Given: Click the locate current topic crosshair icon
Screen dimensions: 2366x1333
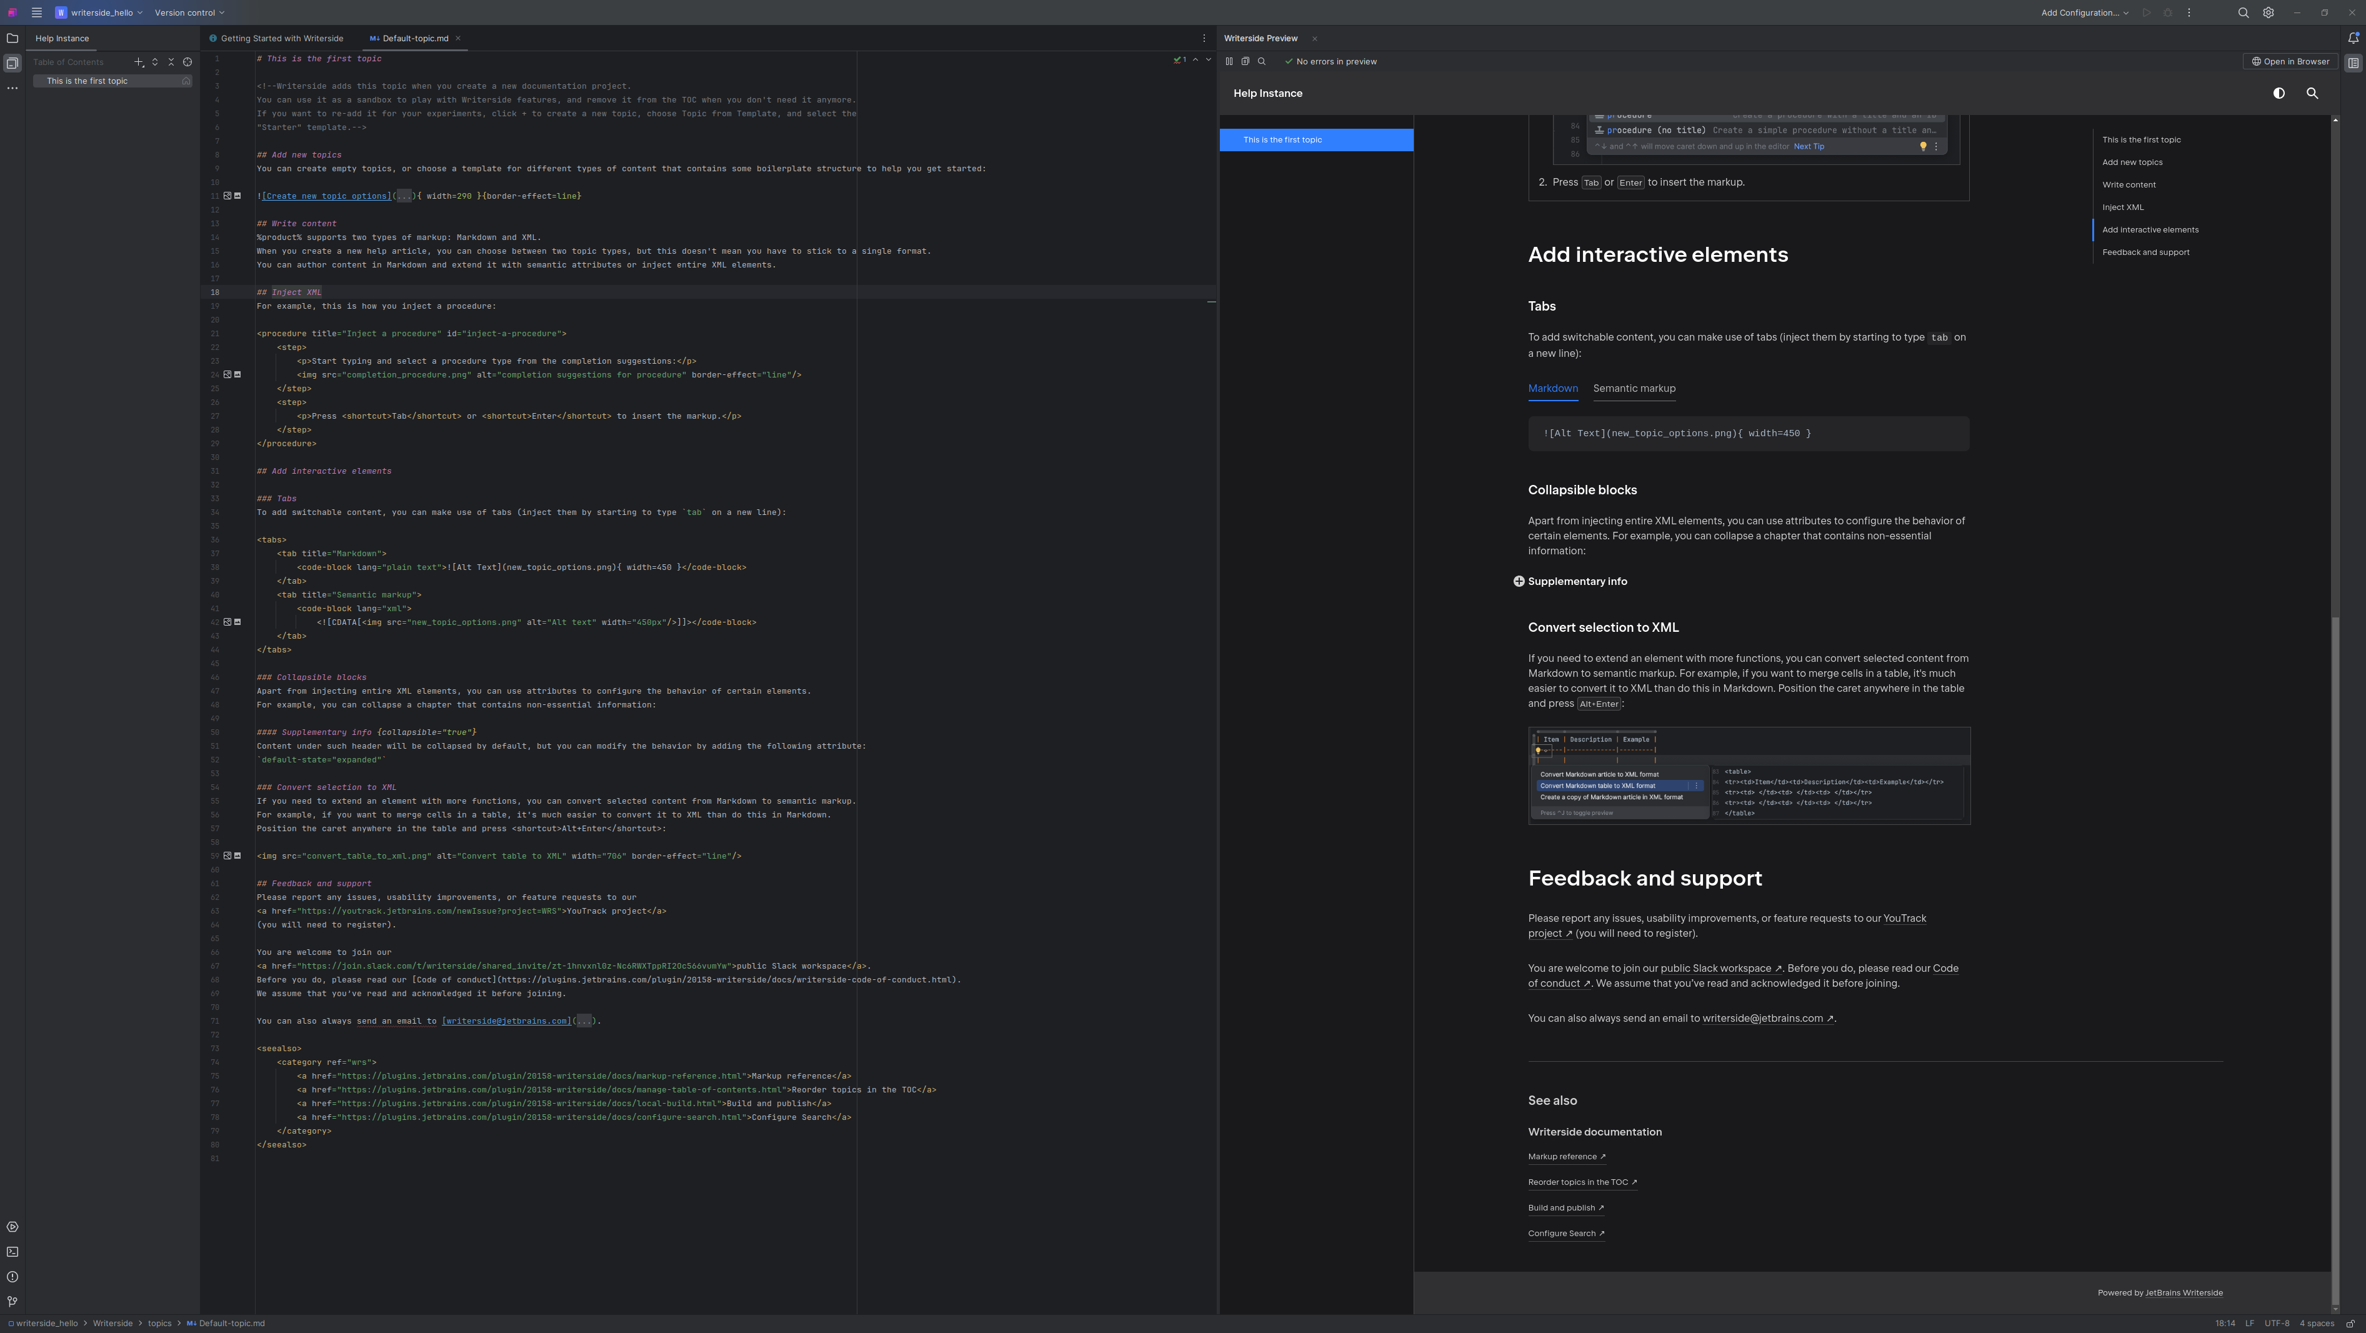Looking at the screenshot, I should [187, 62].
